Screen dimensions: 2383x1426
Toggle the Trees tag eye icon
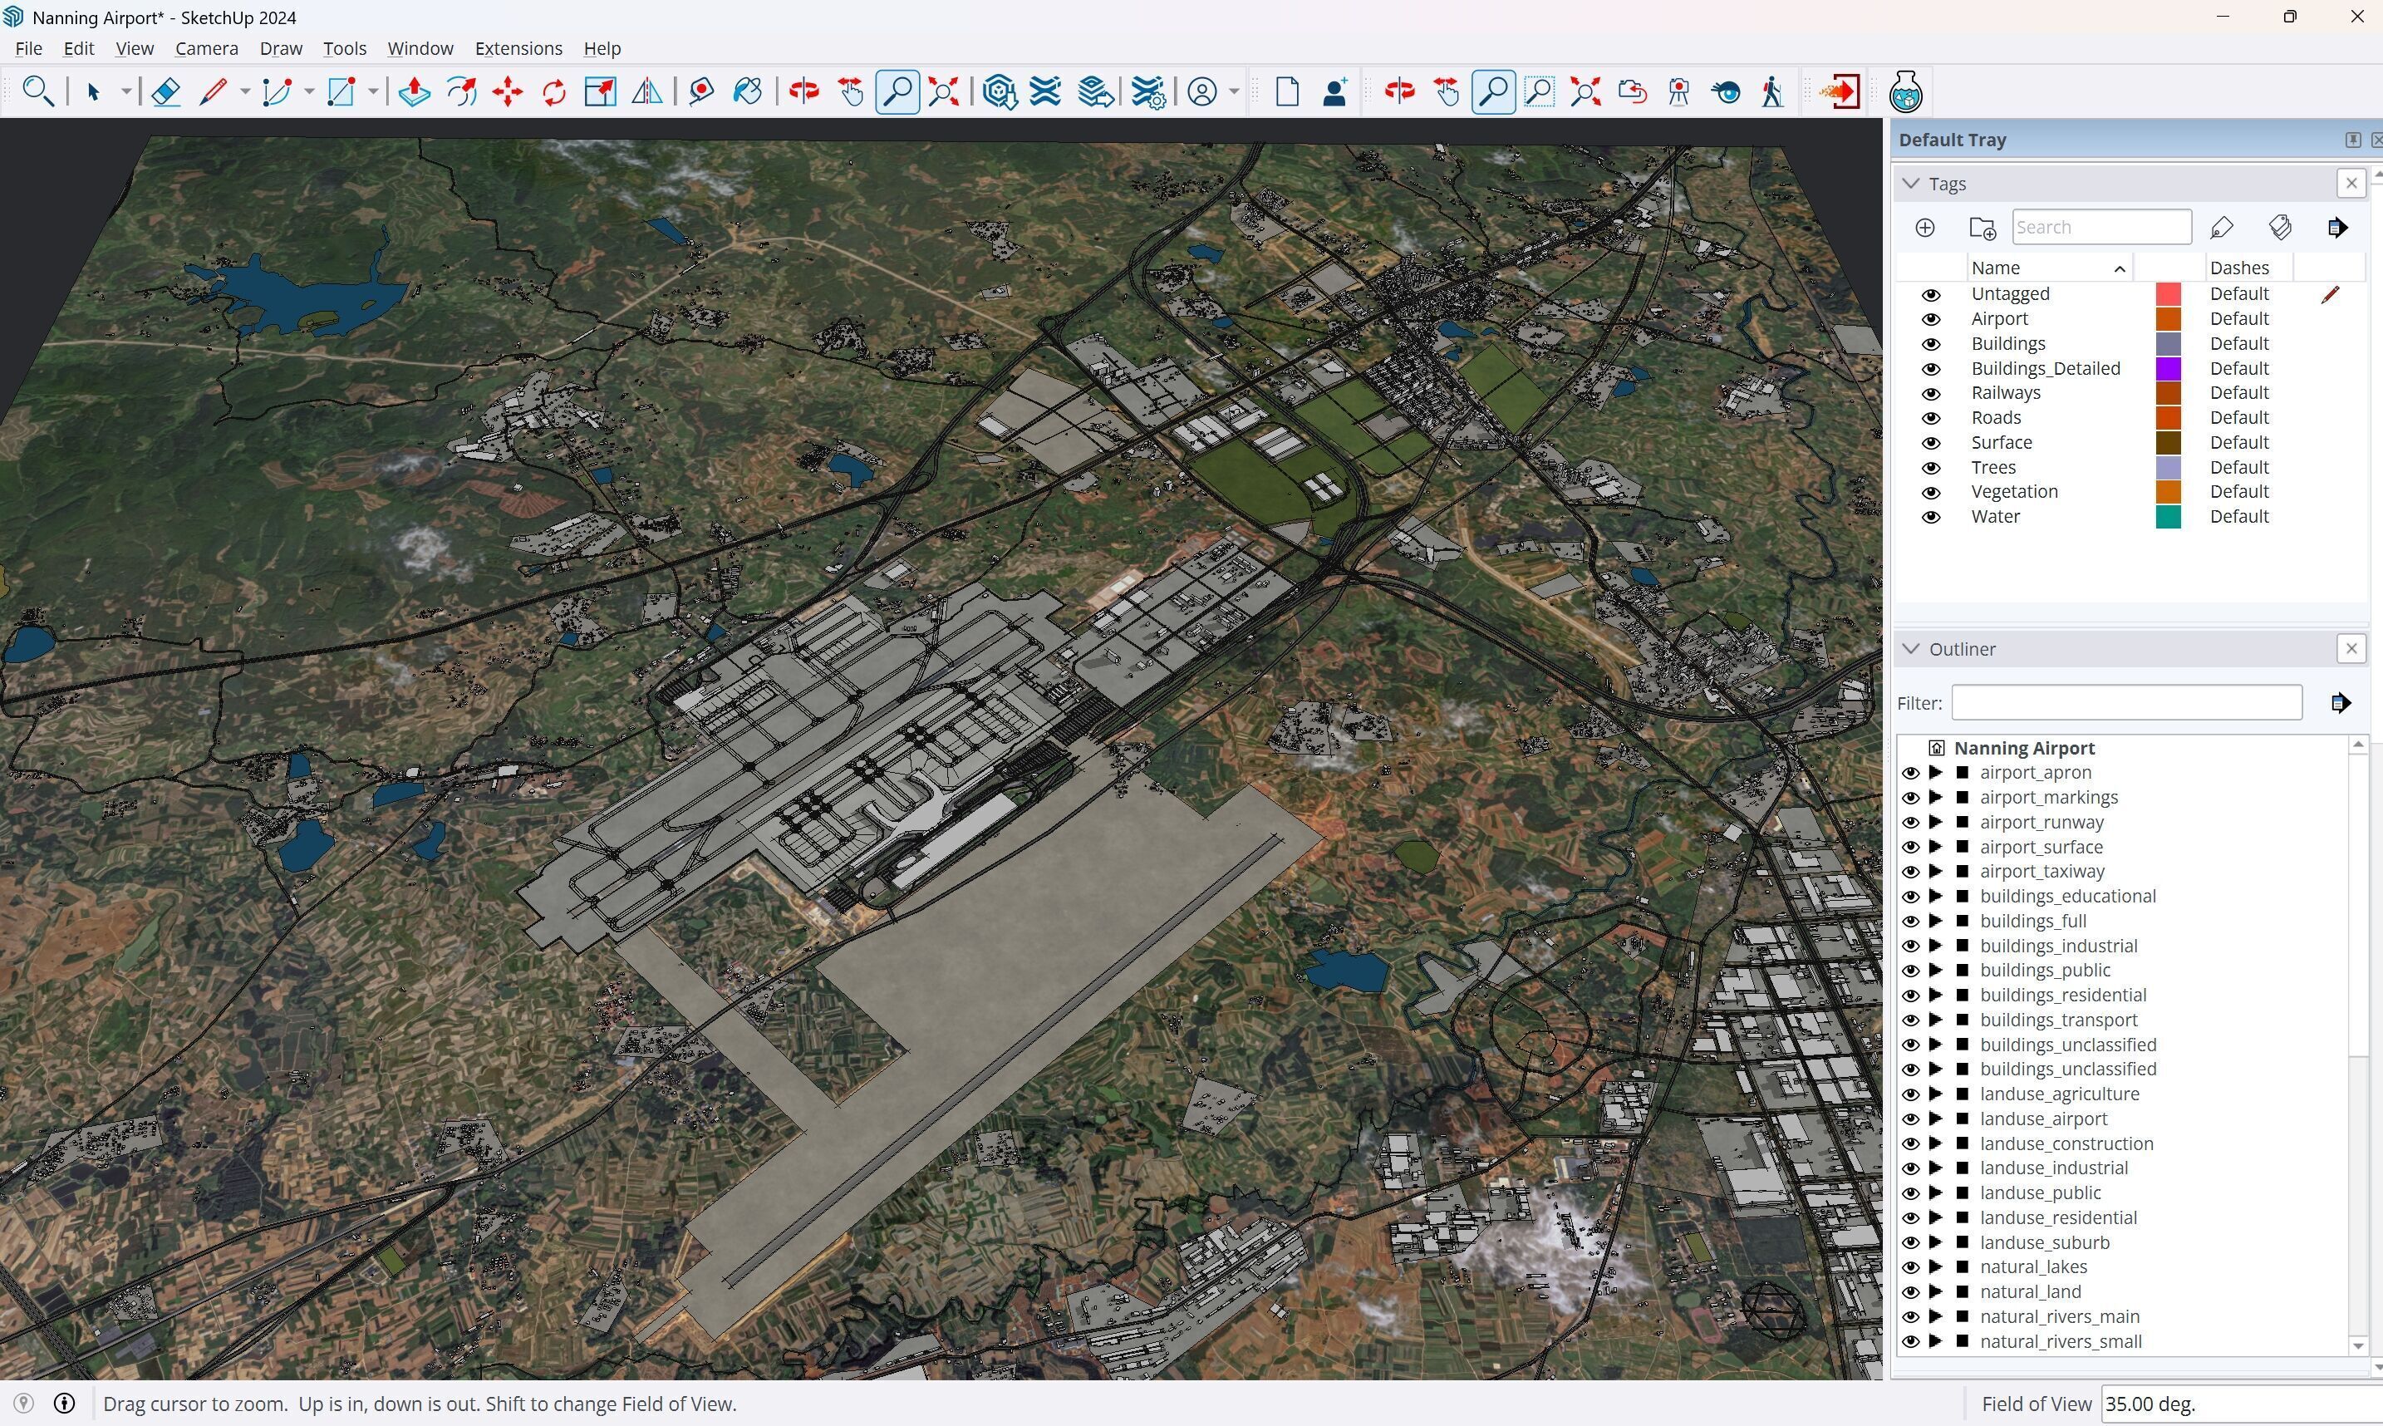pyautogui.click(x=1931, y=468)
